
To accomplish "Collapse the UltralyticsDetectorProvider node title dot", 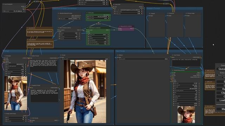I will [58, 13].
